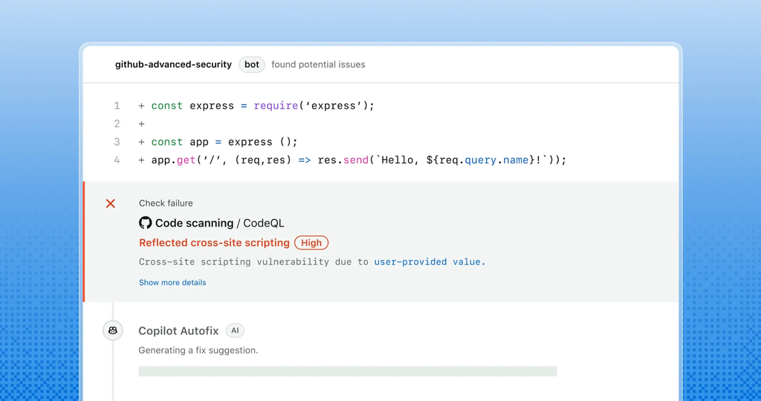Open the github-advanced-security author name
Viewport: 761px width, 401px height.
coord(173,65)
